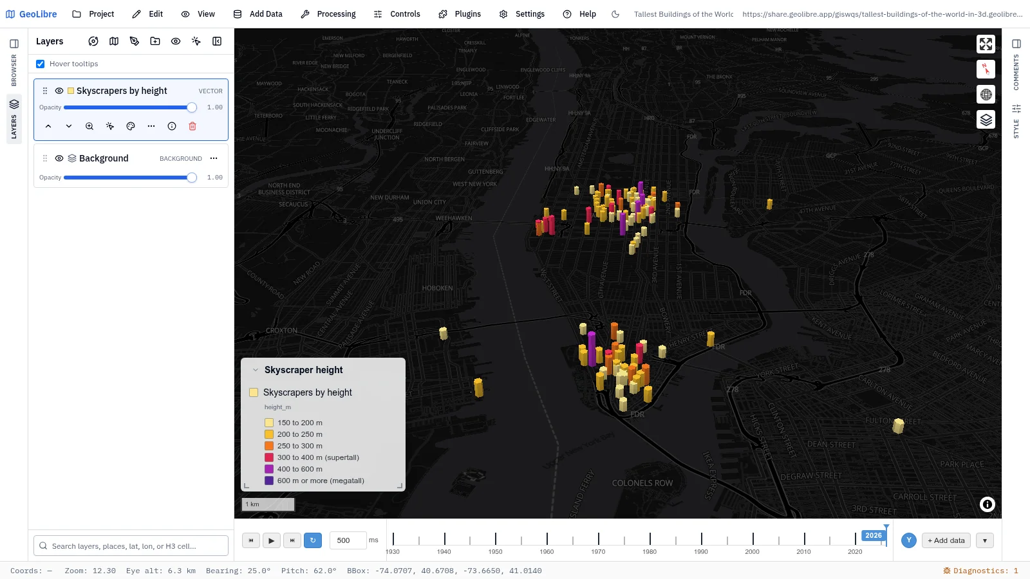Reset map bearing with compass button
The image size is (1030, 579).
[986, 69]
